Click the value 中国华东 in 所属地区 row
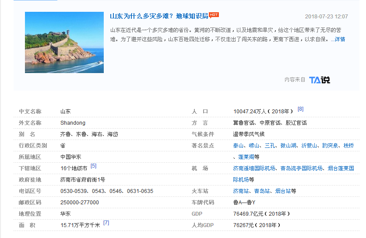The height and width of the screenshot is (238, 366). [x=71, y=157]
